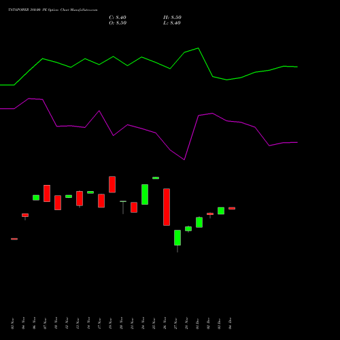Select the 06 Nov date label
Image resolution: width=340 pixels, height=340 pixels.
point(34,323)
